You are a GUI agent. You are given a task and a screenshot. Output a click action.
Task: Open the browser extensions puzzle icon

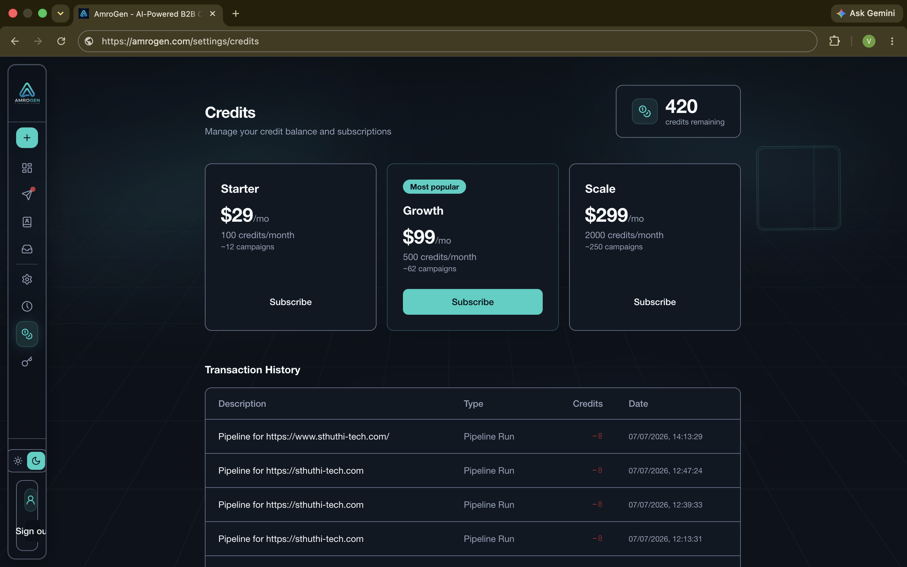click(834, 41)
